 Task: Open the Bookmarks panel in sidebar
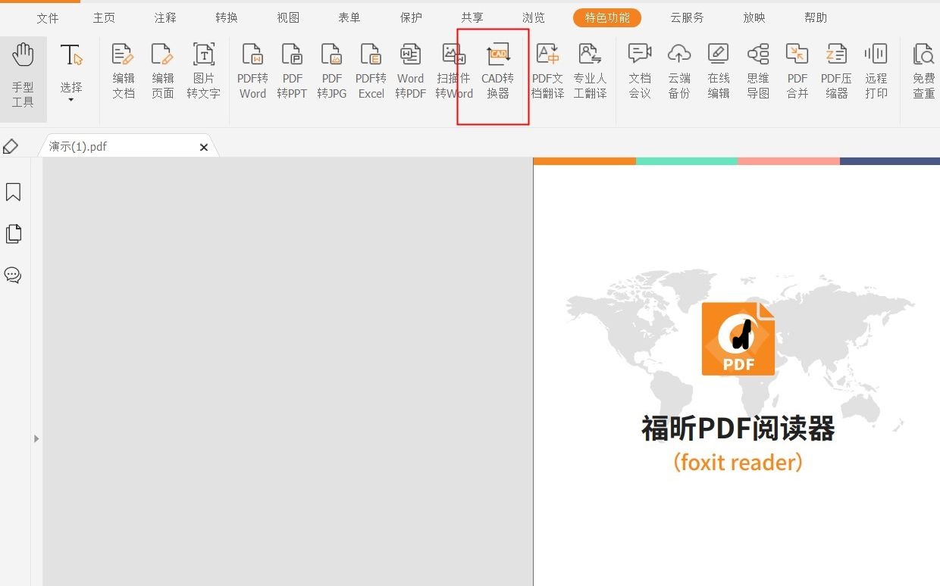coord(13,192)
